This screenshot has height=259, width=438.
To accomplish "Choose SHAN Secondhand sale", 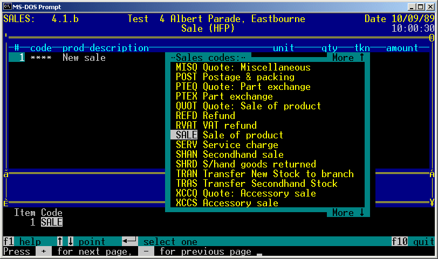I will pos(229,155).
